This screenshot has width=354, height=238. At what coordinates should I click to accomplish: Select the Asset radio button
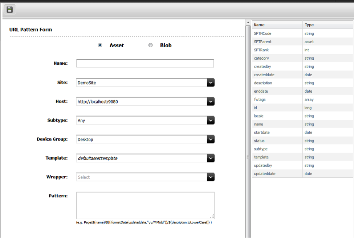tap(100, 45)
